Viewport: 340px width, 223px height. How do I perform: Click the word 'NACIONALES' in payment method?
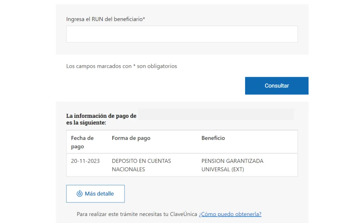pos(128,169)
